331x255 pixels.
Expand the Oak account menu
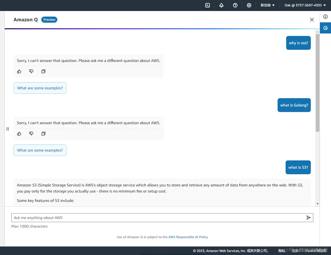click(x=305, y=5)
